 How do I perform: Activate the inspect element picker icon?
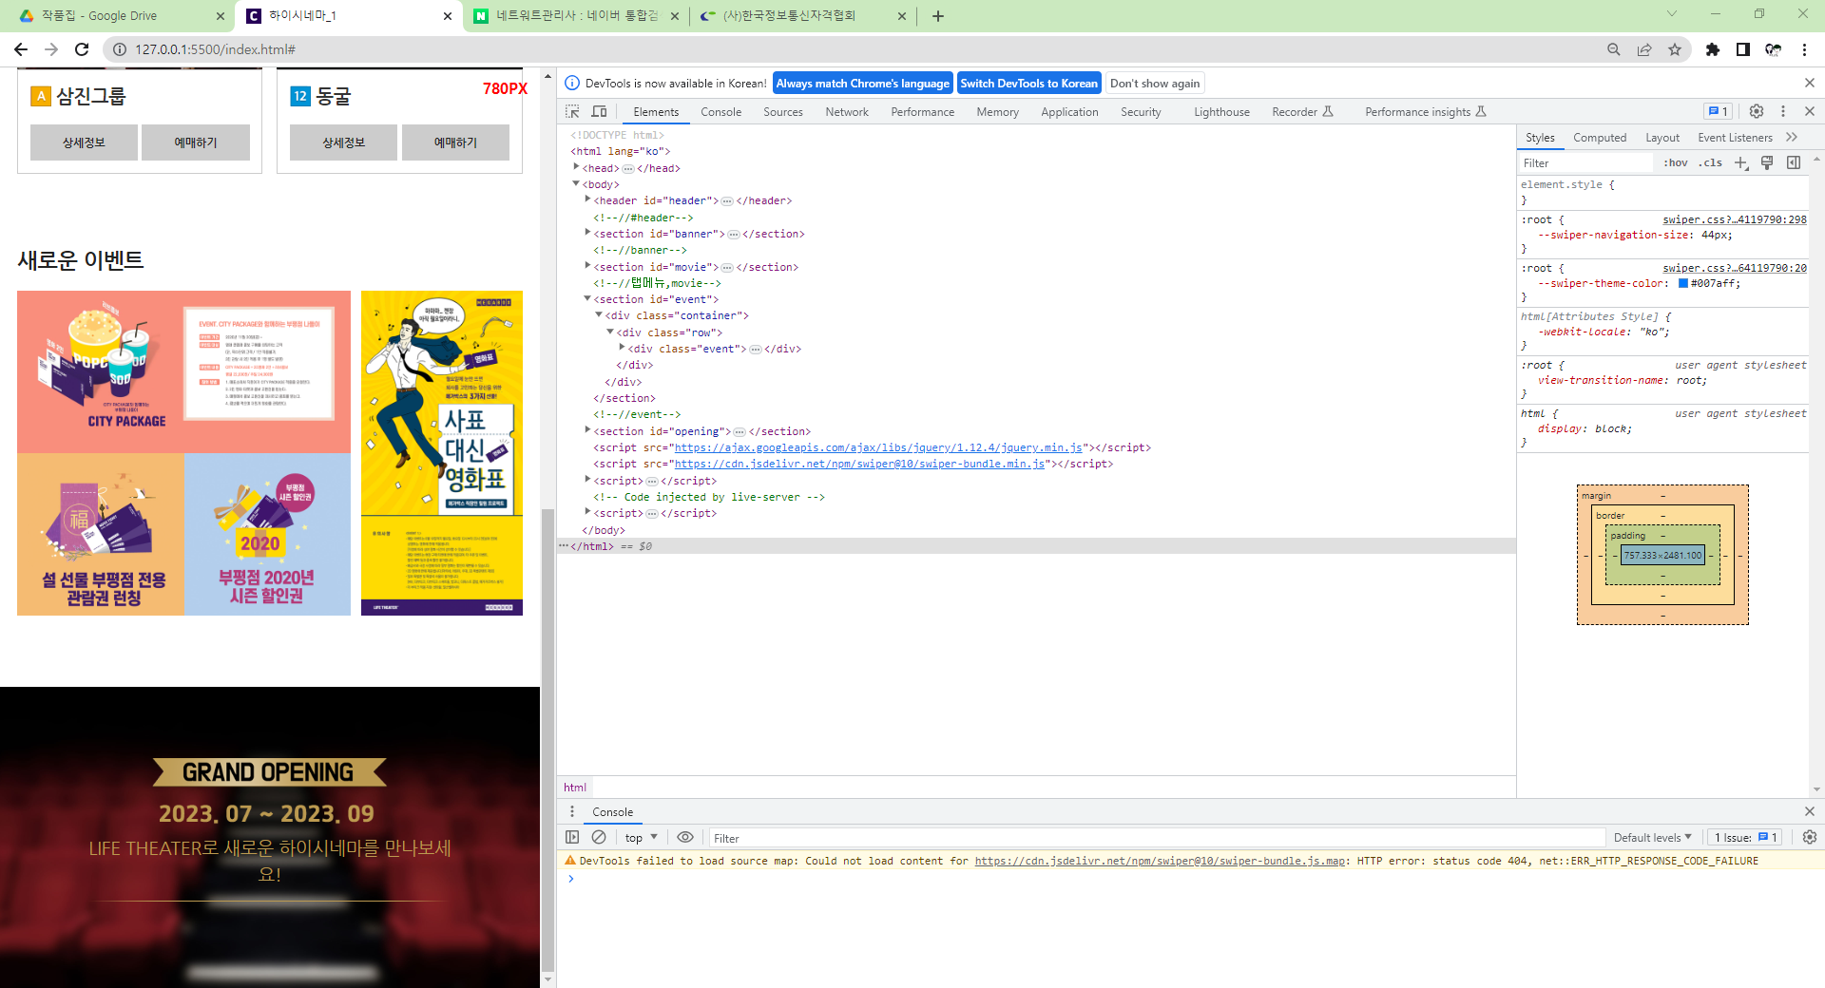coord(572,111)
